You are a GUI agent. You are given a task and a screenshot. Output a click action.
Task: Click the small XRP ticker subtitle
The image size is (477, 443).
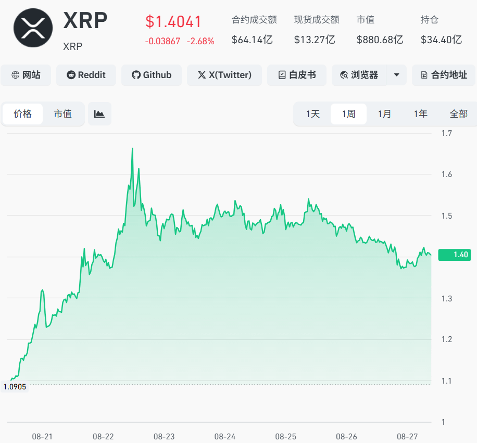[72, 46]
